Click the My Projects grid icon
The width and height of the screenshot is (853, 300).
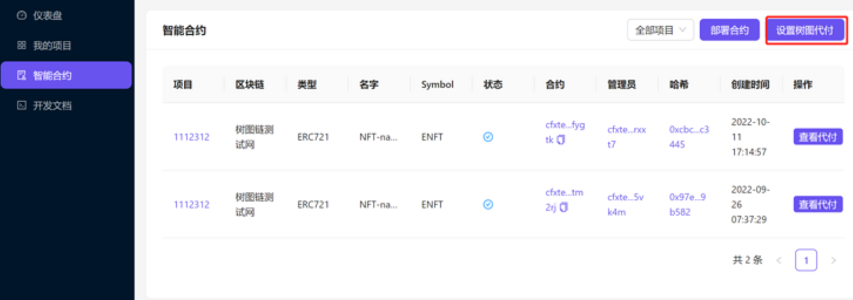[22, 45]
